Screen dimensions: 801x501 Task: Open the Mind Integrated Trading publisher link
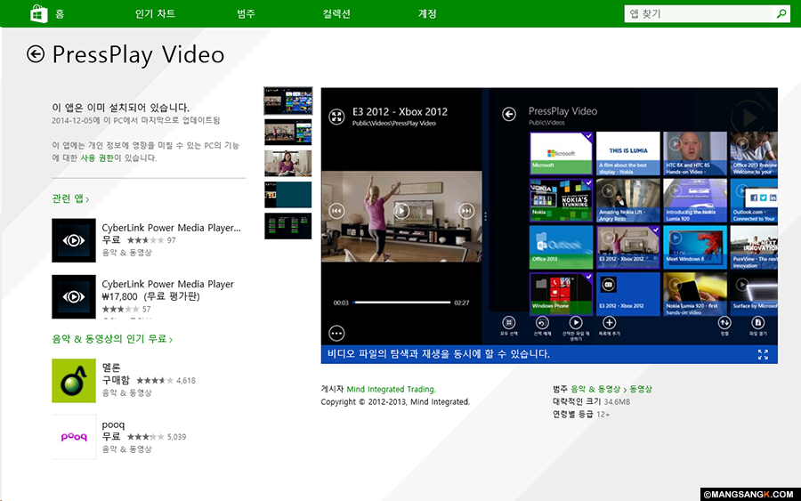tap(391, 389)
